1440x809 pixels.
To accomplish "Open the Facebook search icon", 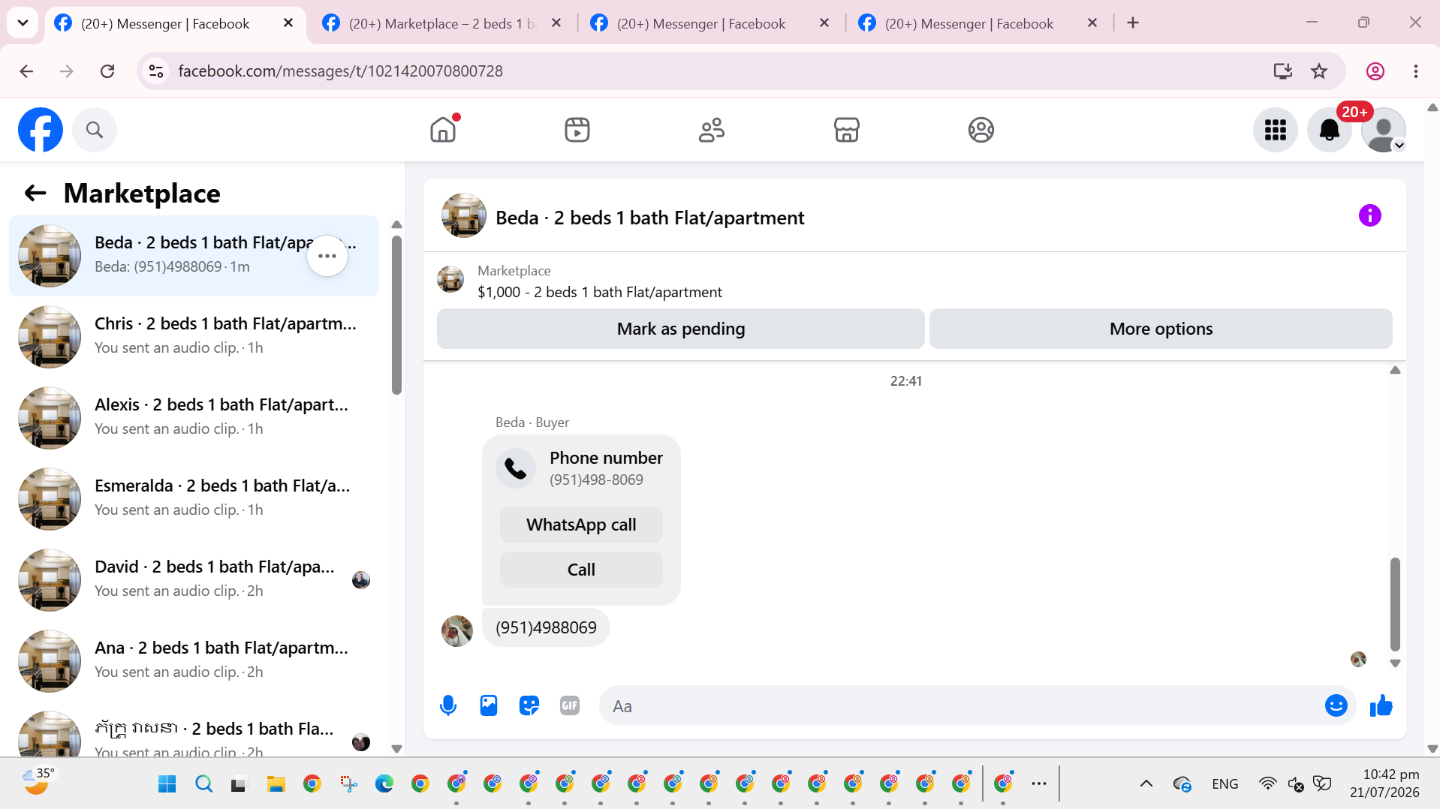I will (95, 130).
